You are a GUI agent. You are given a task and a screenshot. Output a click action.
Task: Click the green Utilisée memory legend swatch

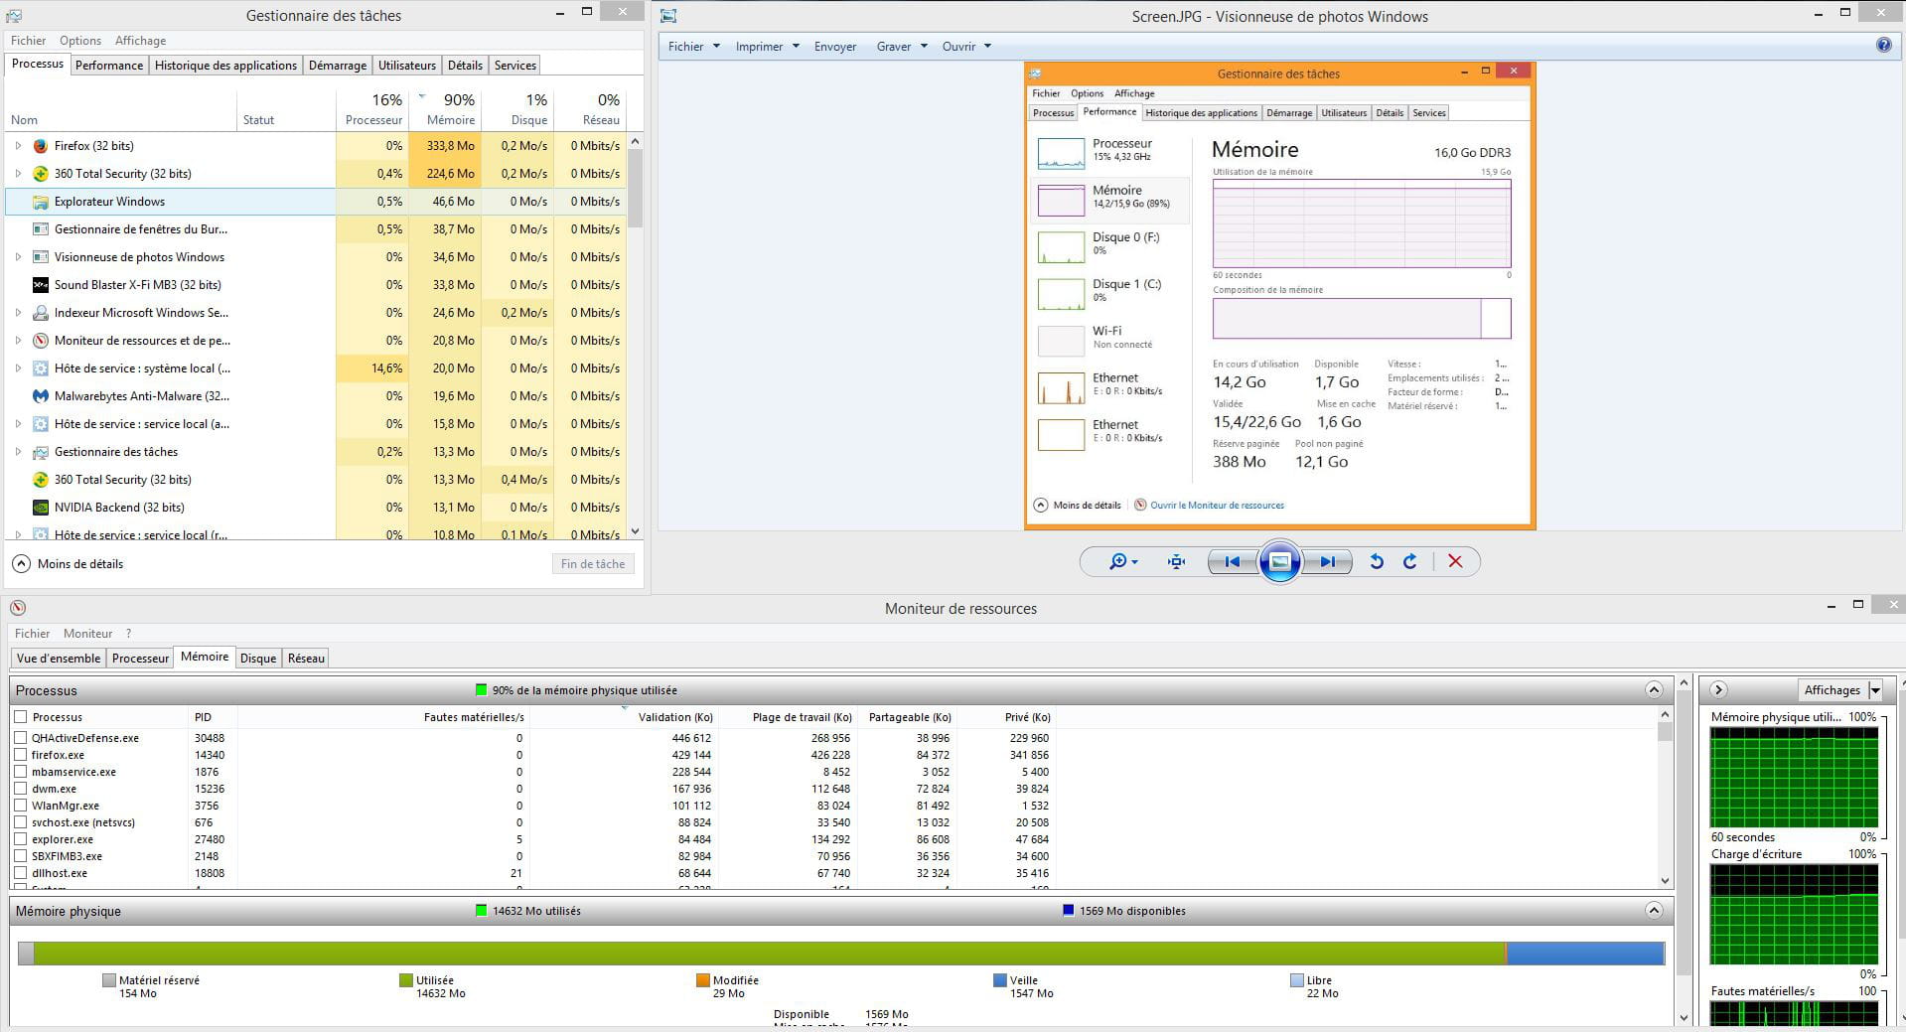[x=406, y=980]
